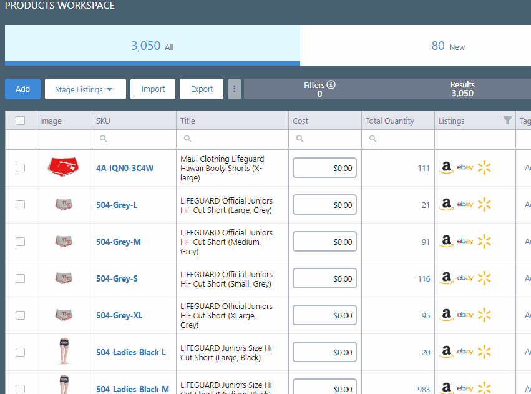Open the 504-Grey-M SKU link
This screenshot has height=394, width=531.
118,242
